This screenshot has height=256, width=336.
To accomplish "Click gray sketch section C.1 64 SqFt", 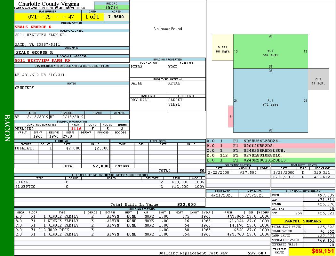I will pos(318,79).
